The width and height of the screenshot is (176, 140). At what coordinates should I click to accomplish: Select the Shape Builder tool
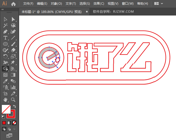coord(5,69)
